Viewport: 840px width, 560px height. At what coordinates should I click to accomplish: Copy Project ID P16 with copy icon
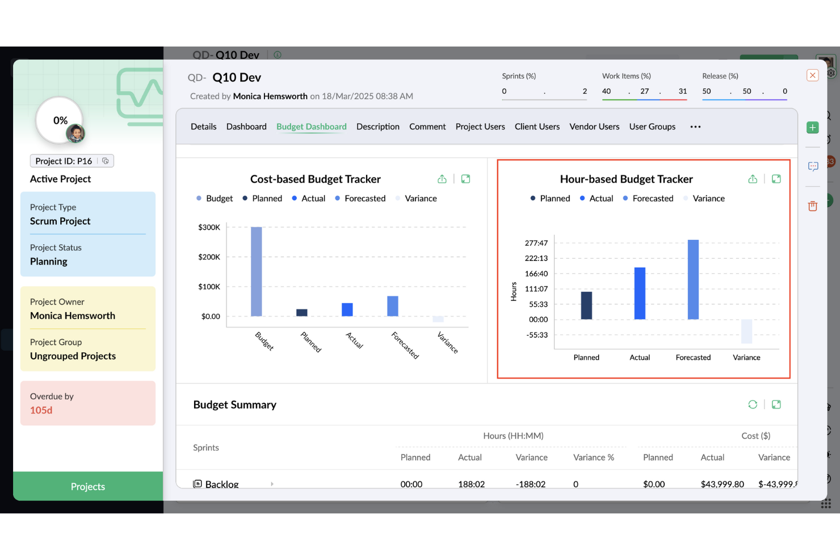[x=106, y=161]
